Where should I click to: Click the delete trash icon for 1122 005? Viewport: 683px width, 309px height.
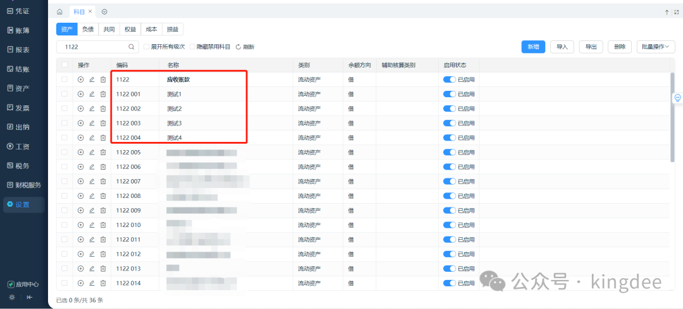(x=103, y=153)
